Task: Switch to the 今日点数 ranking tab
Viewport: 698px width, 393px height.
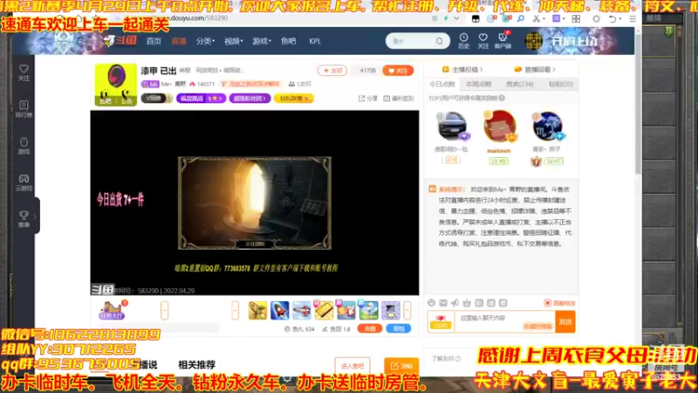Action: [442, 84]
